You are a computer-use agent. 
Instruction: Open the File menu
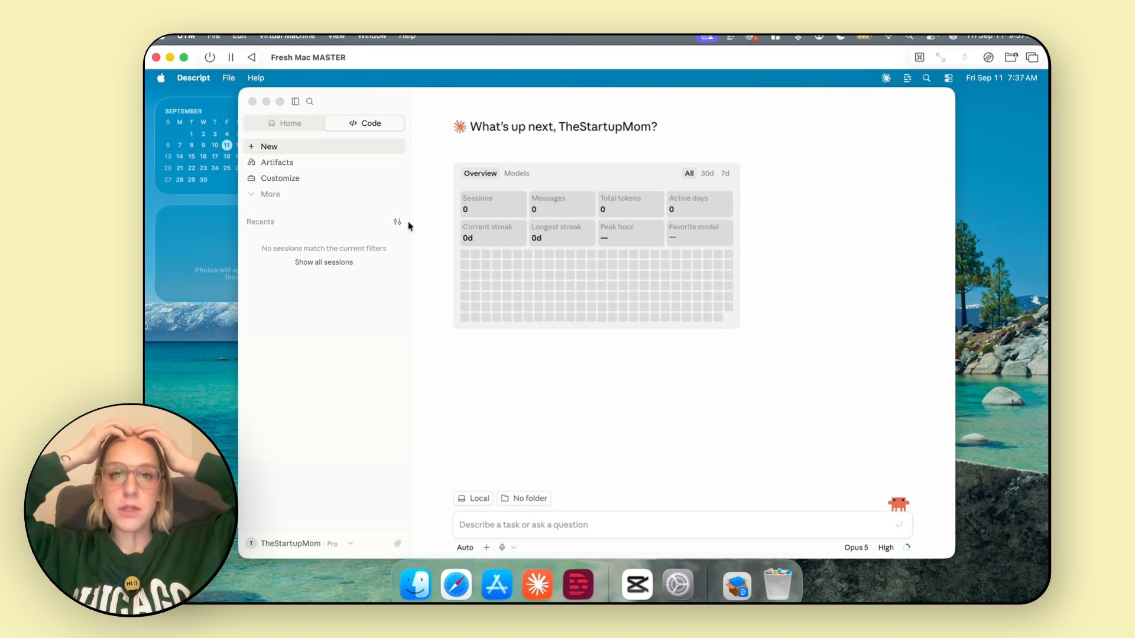click(229, 78)
